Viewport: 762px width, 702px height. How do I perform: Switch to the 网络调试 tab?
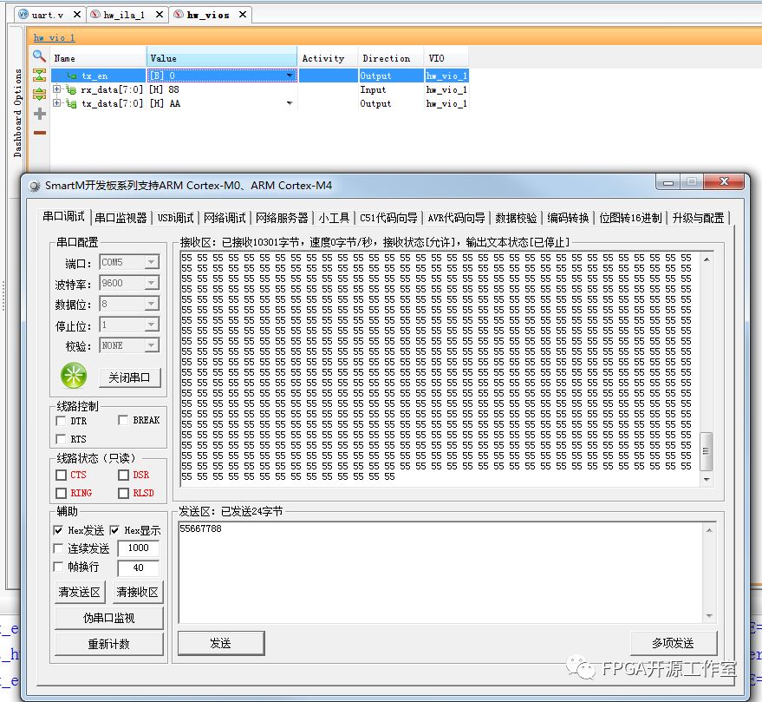click(x=224, y=218)
